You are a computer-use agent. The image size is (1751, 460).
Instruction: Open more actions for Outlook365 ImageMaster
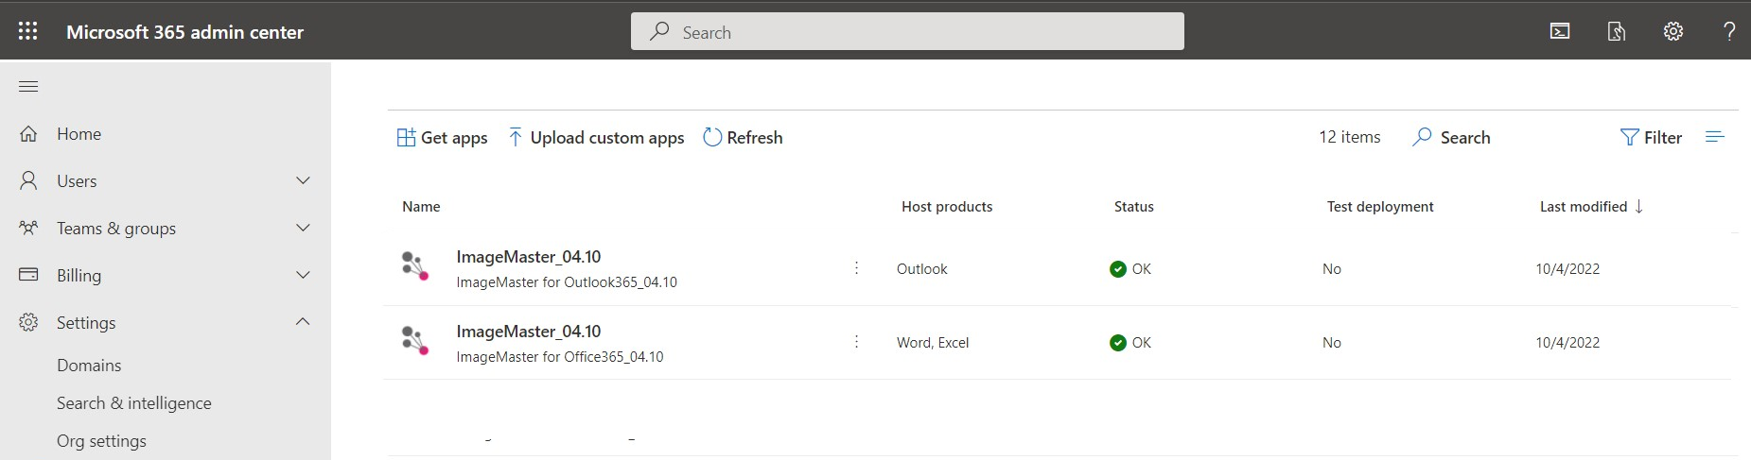click(x=856, y=268)
